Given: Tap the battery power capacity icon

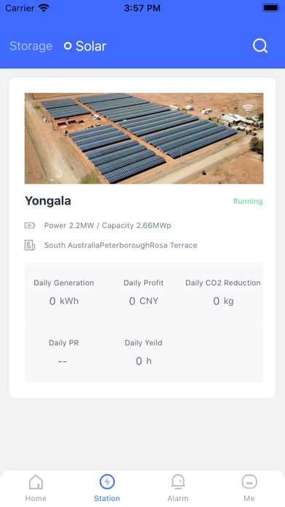Looking at the screenshot, I should click(x=30, y=225).
